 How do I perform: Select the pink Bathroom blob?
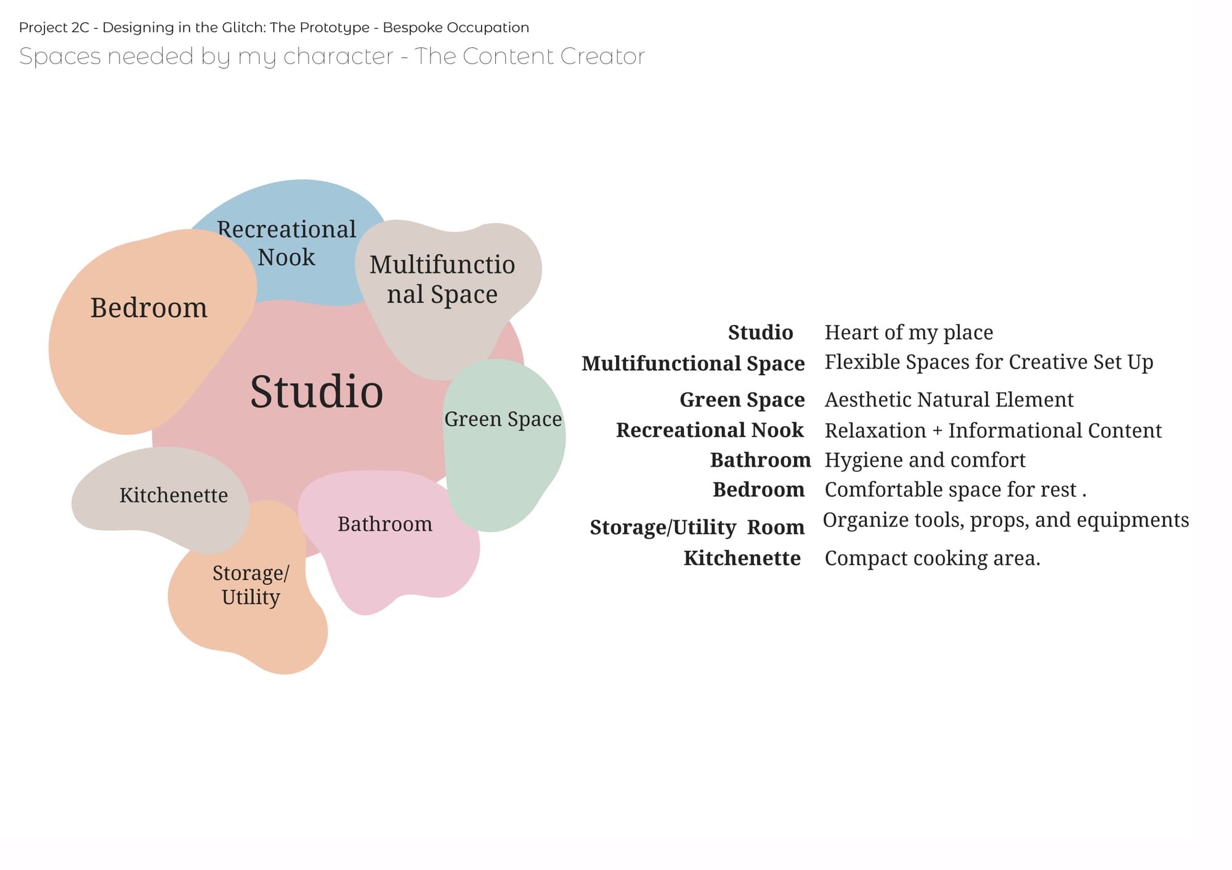[x=385, y=536]
